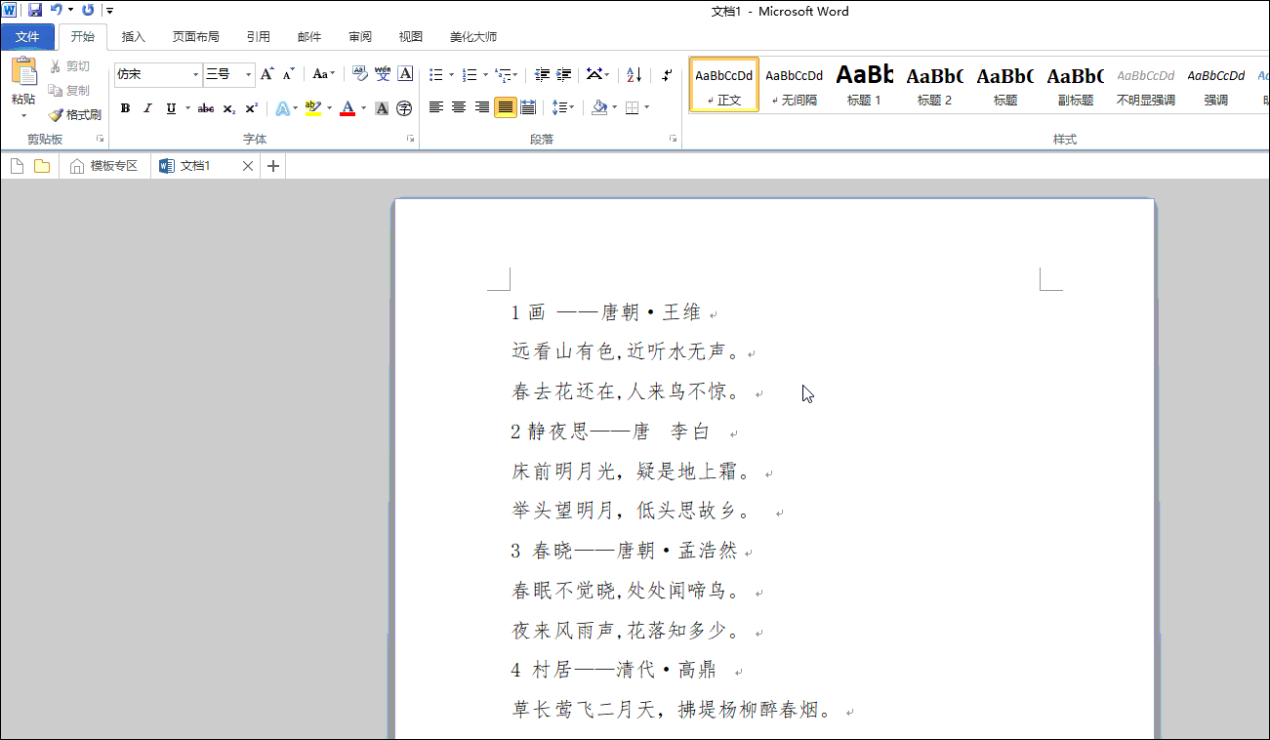Viewport: 1270px width, 740px height.
Task: Expand the line spacing options
Action: click(569, 107)
